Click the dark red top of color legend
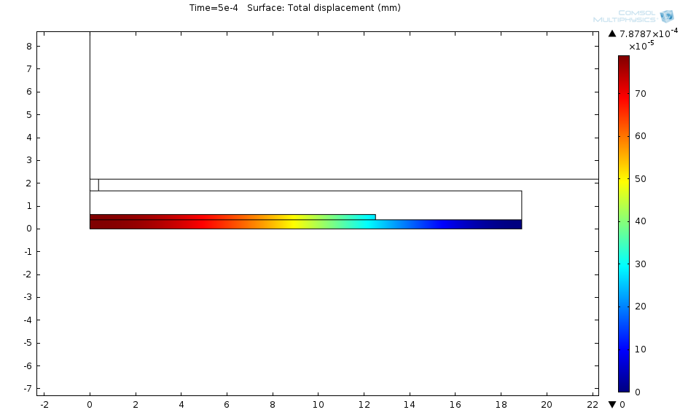 click(624, 60)
